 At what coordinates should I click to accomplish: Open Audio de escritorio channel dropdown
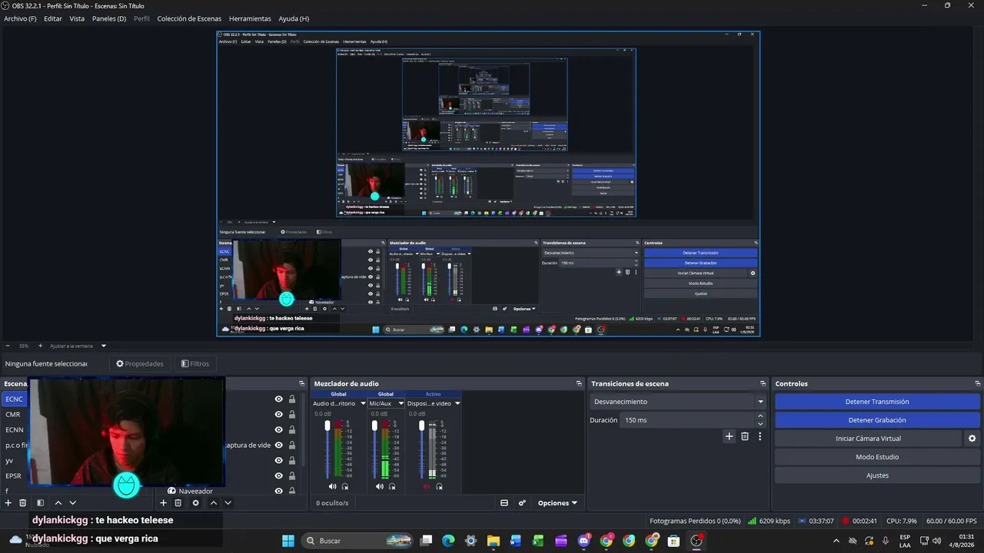tap(363, 403)
